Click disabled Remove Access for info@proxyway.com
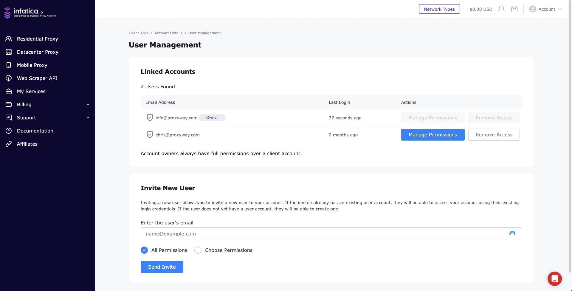 tap(494, 118)
